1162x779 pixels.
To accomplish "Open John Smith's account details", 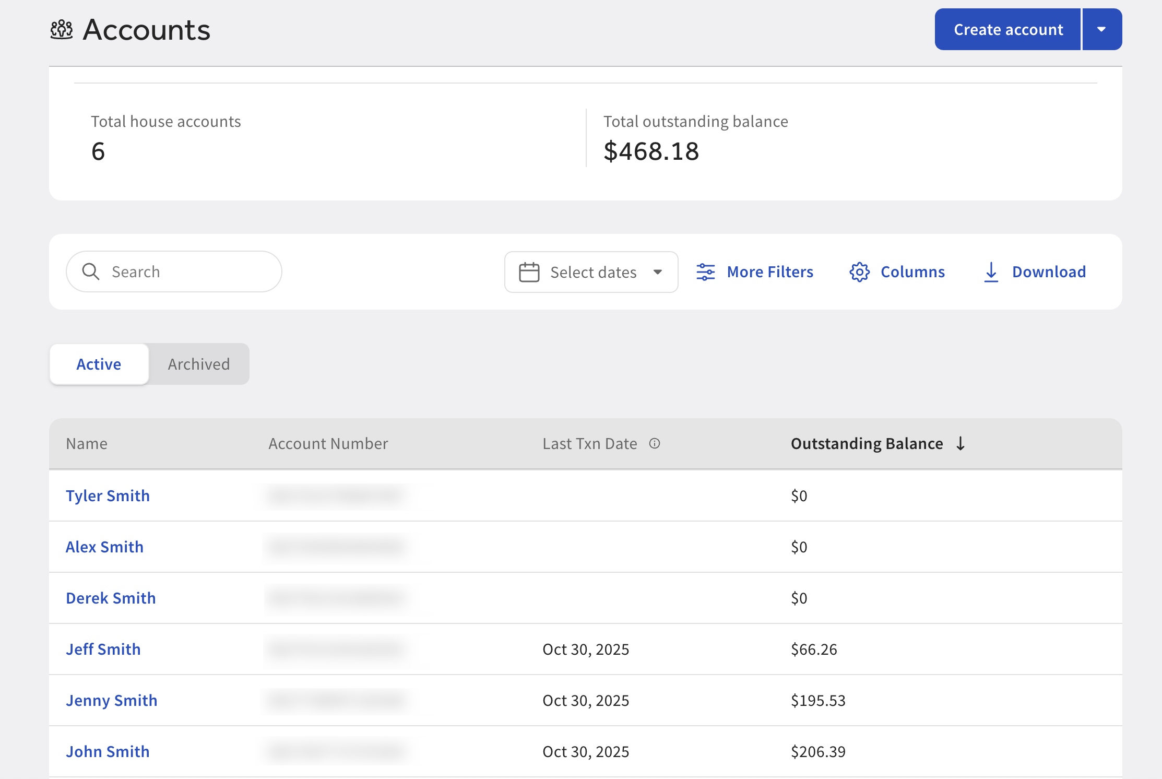I will (x=108, y=751).
